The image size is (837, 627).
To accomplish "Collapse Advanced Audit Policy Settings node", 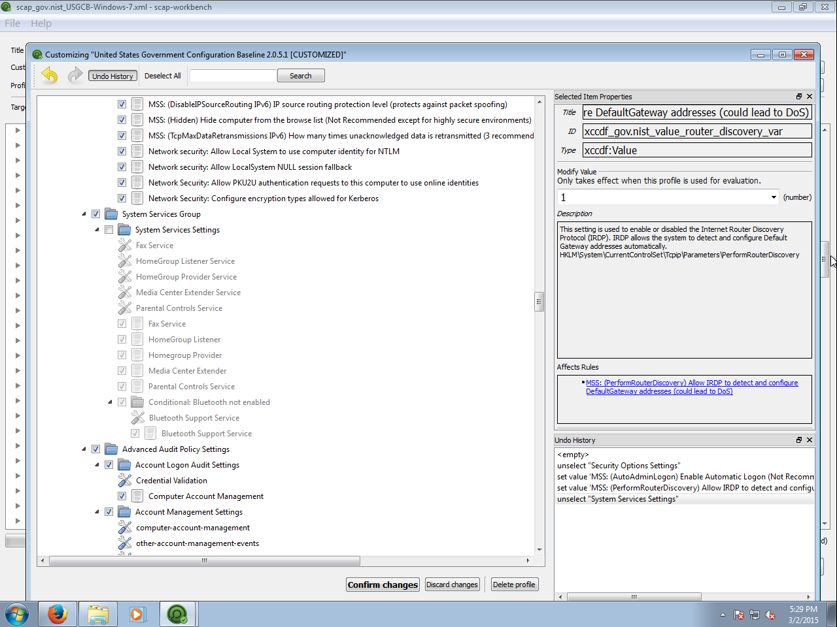I will pos(84,449).
